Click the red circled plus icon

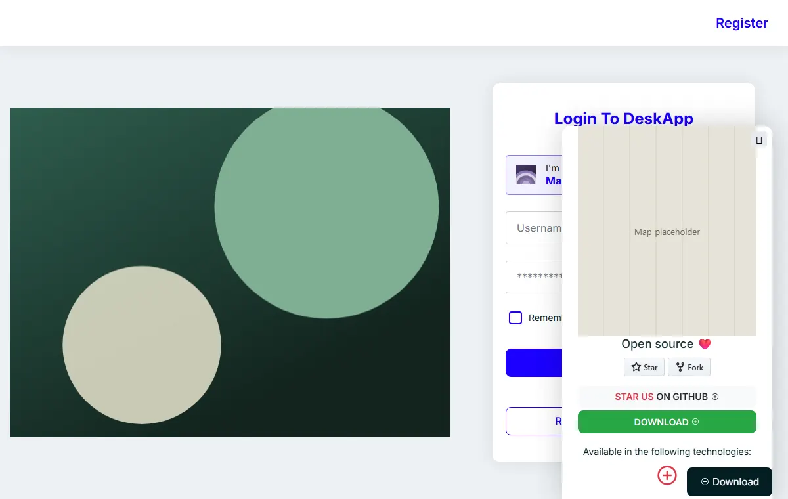pyautogui.click(x=667, y=475)
